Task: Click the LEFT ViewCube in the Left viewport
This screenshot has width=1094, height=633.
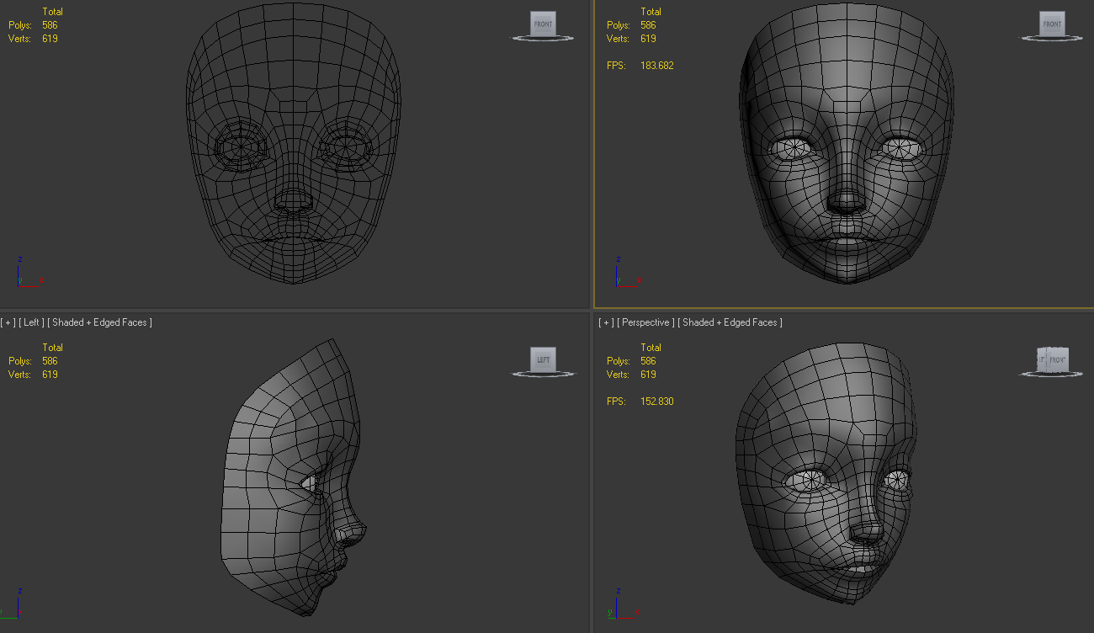Action: click(544, 360)
